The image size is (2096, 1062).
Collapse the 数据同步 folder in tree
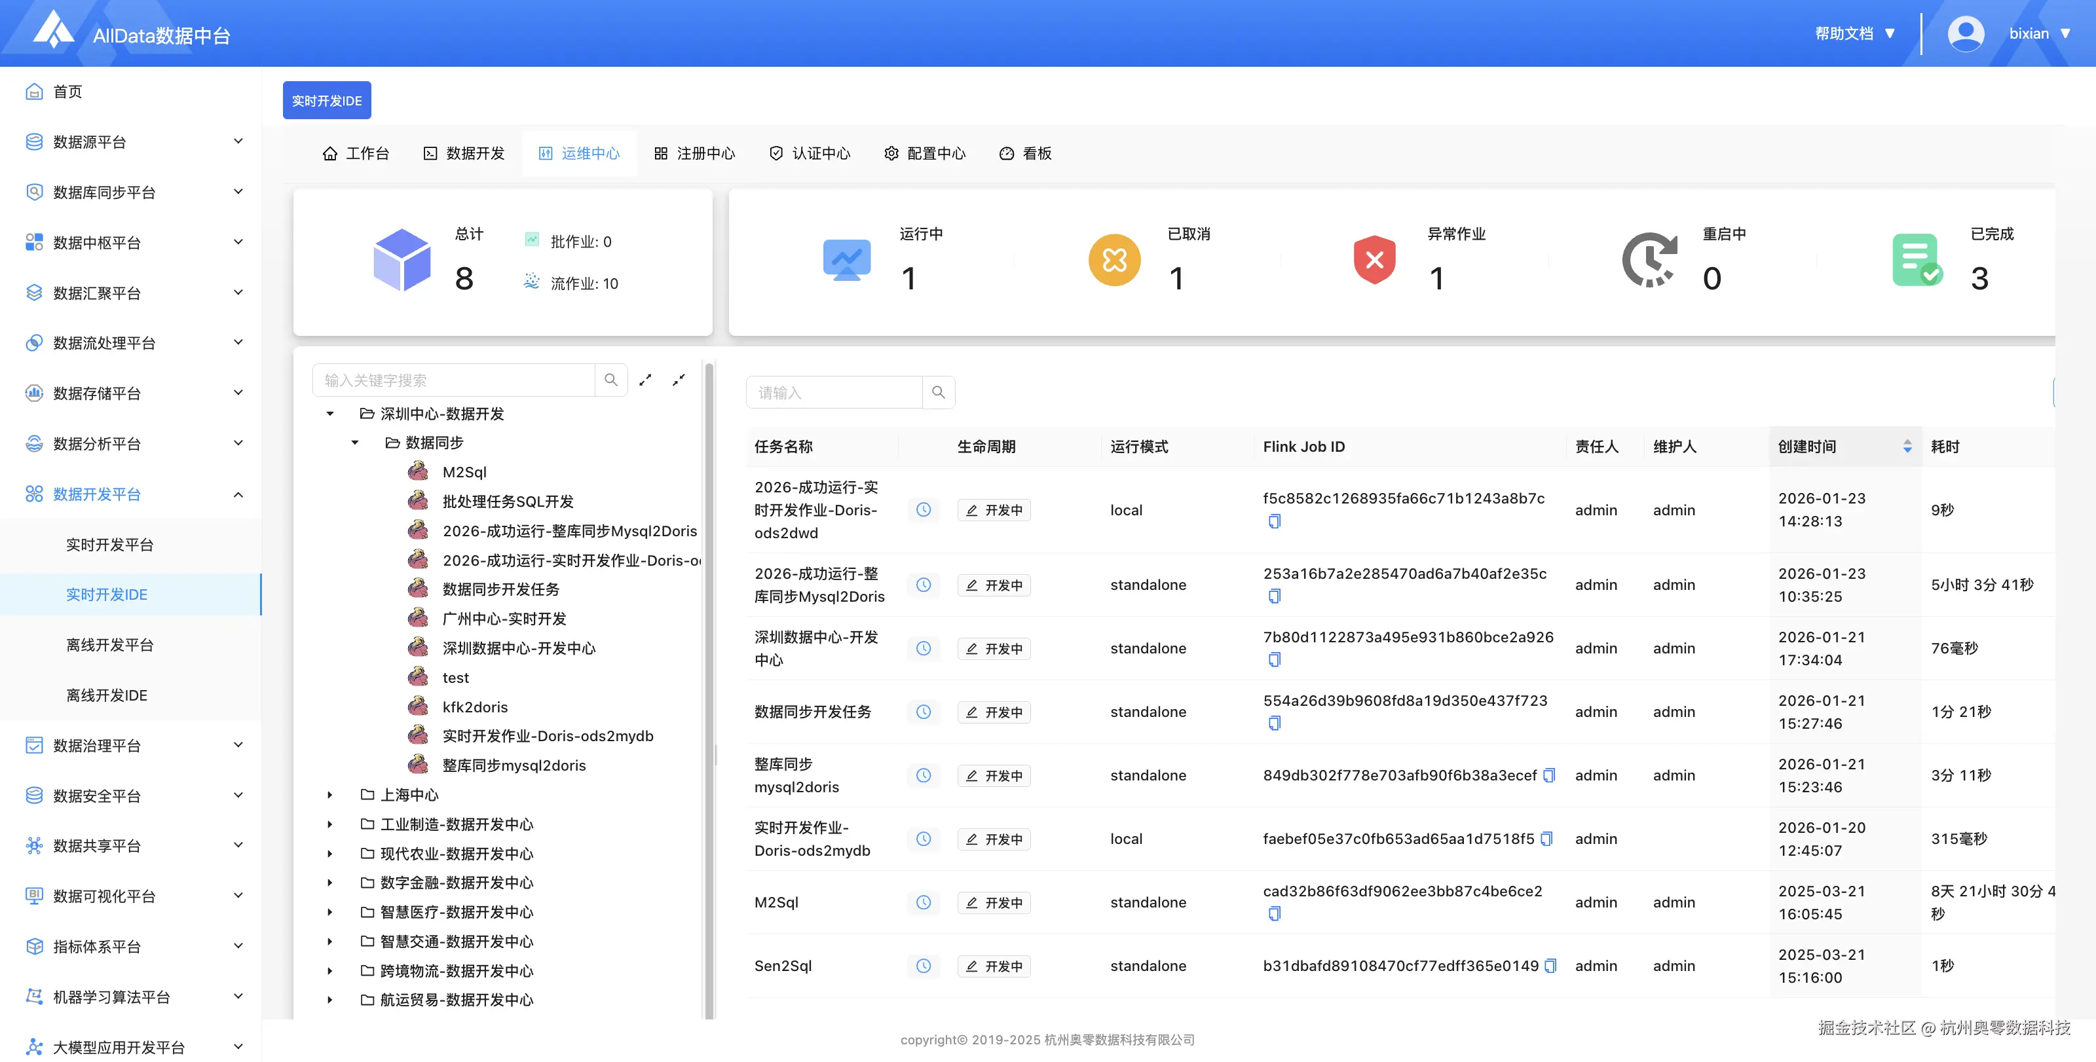pos(354,443)
